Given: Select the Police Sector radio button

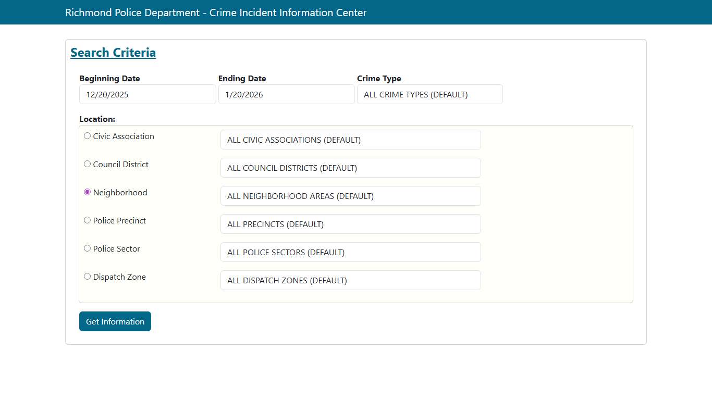Looking at the screenshot, I should pyautogui.click(x=87, y=248).
